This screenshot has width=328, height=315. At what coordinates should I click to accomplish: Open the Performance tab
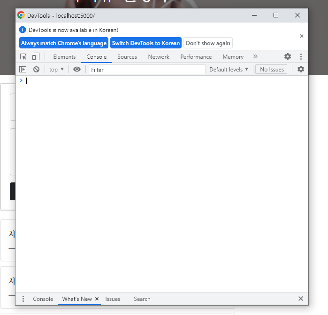[x=196, y=57]
